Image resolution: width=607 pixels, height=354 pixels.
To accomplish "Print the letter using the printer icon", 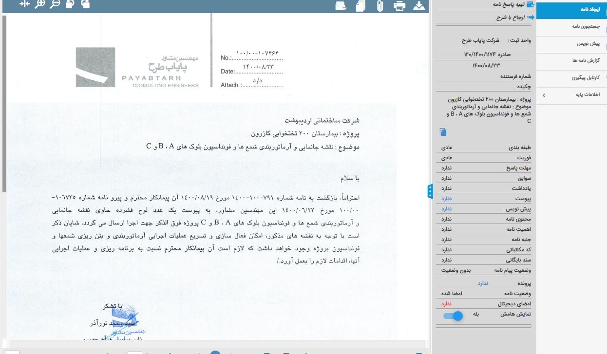I will (399, 6).
